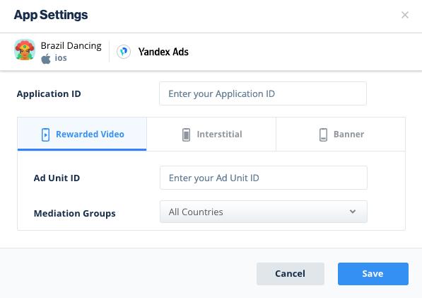Click the Brazil Dancing app avatar icon
The width and height of the screenshot is (422, 298).
(25, 50)
